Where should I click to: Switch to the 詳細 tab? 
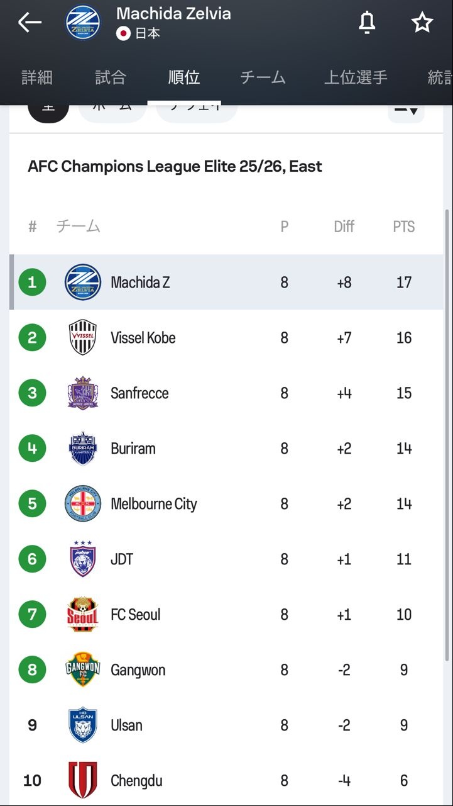(x=37, y=77)
